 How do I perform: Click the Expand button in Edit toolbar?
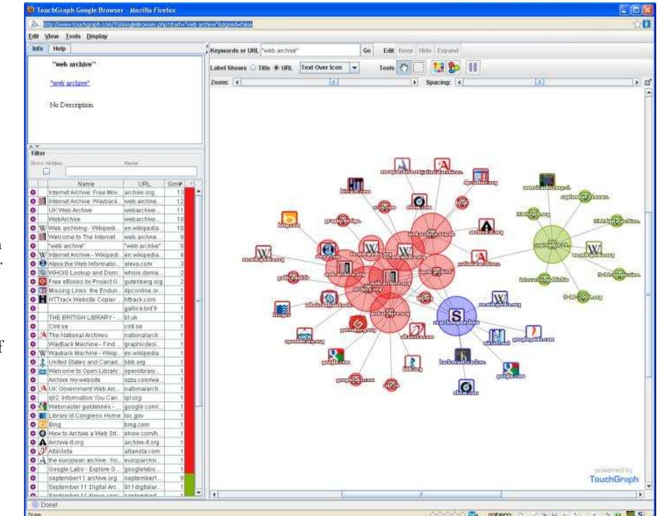point(448,50)
